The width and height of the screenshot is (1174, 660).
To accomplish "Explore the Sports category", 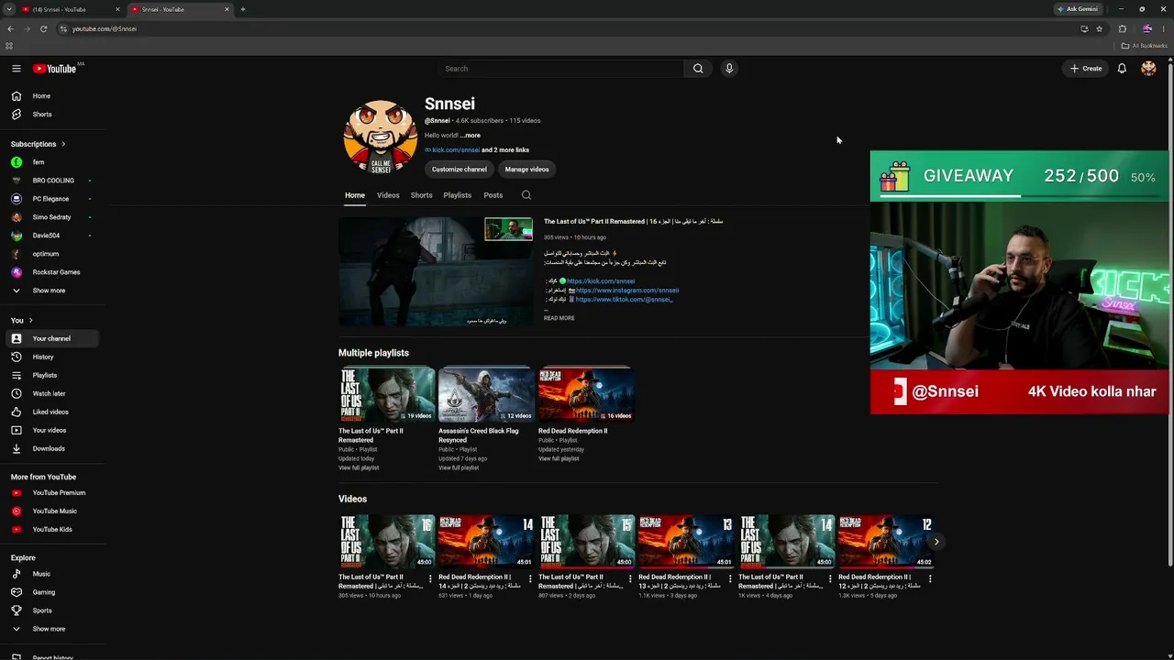I will tap(51, 610).
